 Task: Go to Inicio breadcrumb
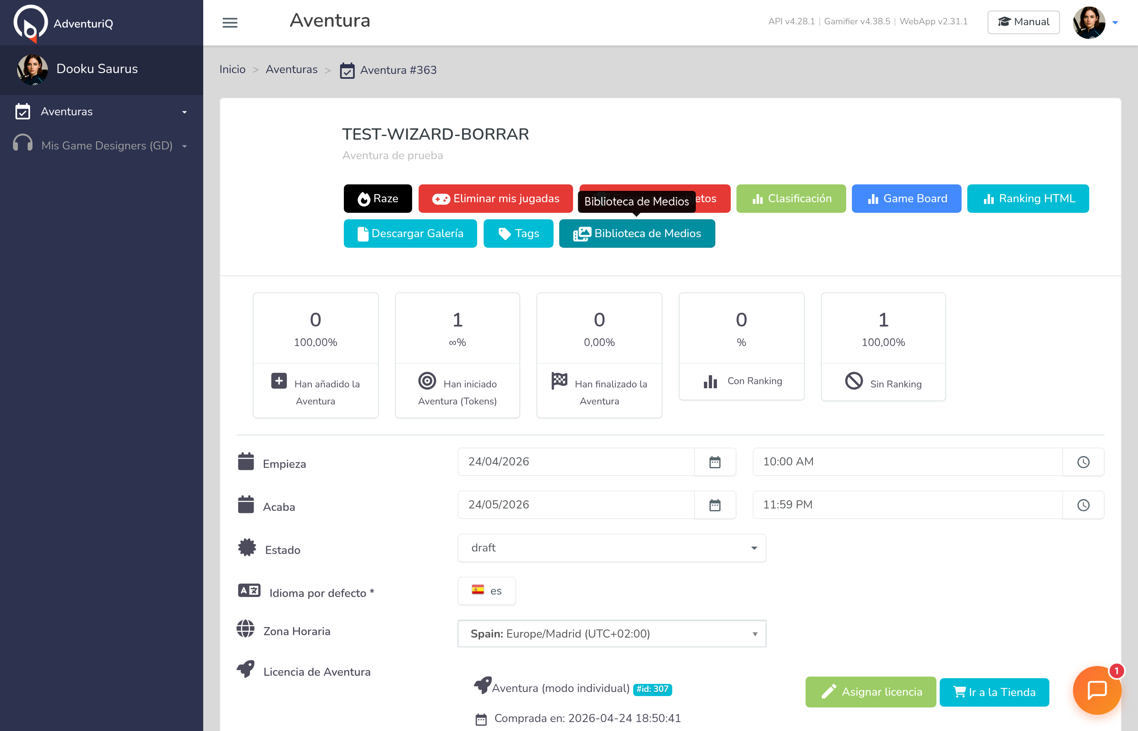pyautogui.click(x=232, y=69)
